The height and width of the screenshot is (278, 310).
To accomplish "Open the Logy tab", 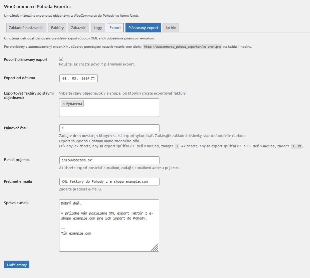I will pos(98,28).
